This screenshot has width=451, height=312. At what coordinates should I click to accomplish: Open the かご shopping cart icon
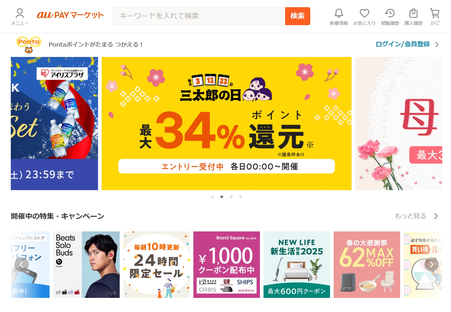pyautogui.click(x=435, y=13)
